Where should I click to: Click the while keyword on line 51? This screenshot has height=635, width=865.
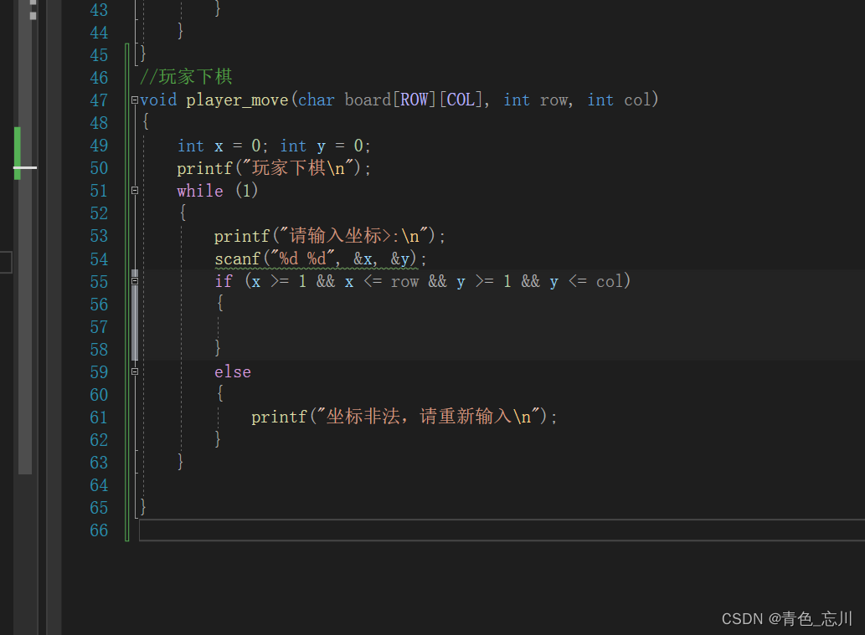(x=199, y=191)
